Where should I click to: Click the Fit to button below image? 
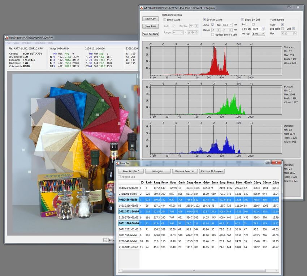112,240
